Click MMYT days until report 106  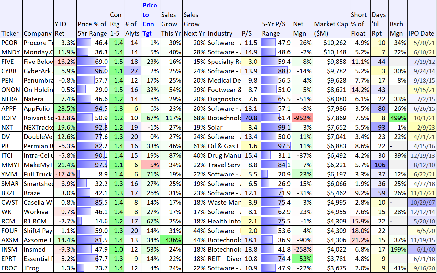pyautogui.click(x=379, y=165)
